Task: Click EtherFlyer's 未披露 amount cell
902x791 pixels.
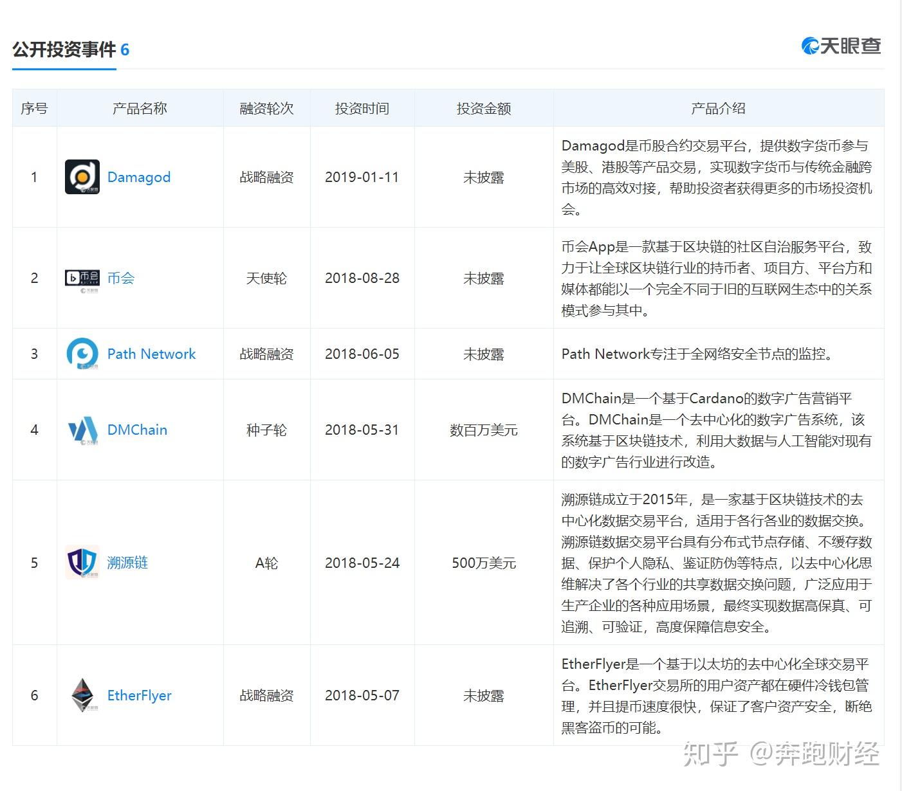Action: [484, 695]
